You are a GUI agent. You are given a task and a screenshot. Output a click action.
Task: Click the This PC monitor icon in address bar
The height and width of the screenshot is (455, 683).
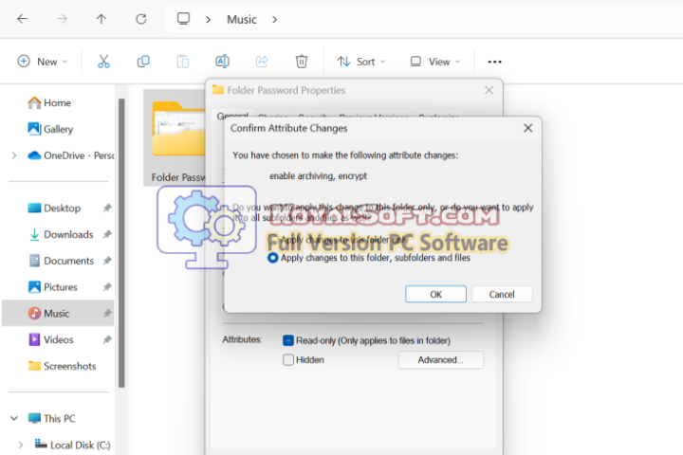click(183, 19)
